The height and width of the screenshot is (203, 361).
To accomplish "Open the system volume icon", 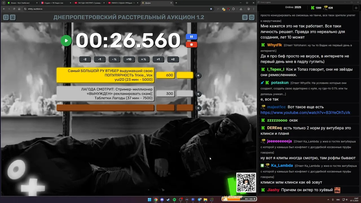I will [x=347, y=200].
